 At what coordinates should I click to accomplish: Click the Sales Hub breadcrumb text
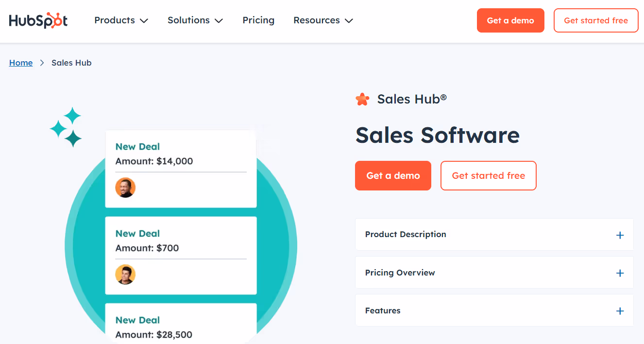coord(71,63)
